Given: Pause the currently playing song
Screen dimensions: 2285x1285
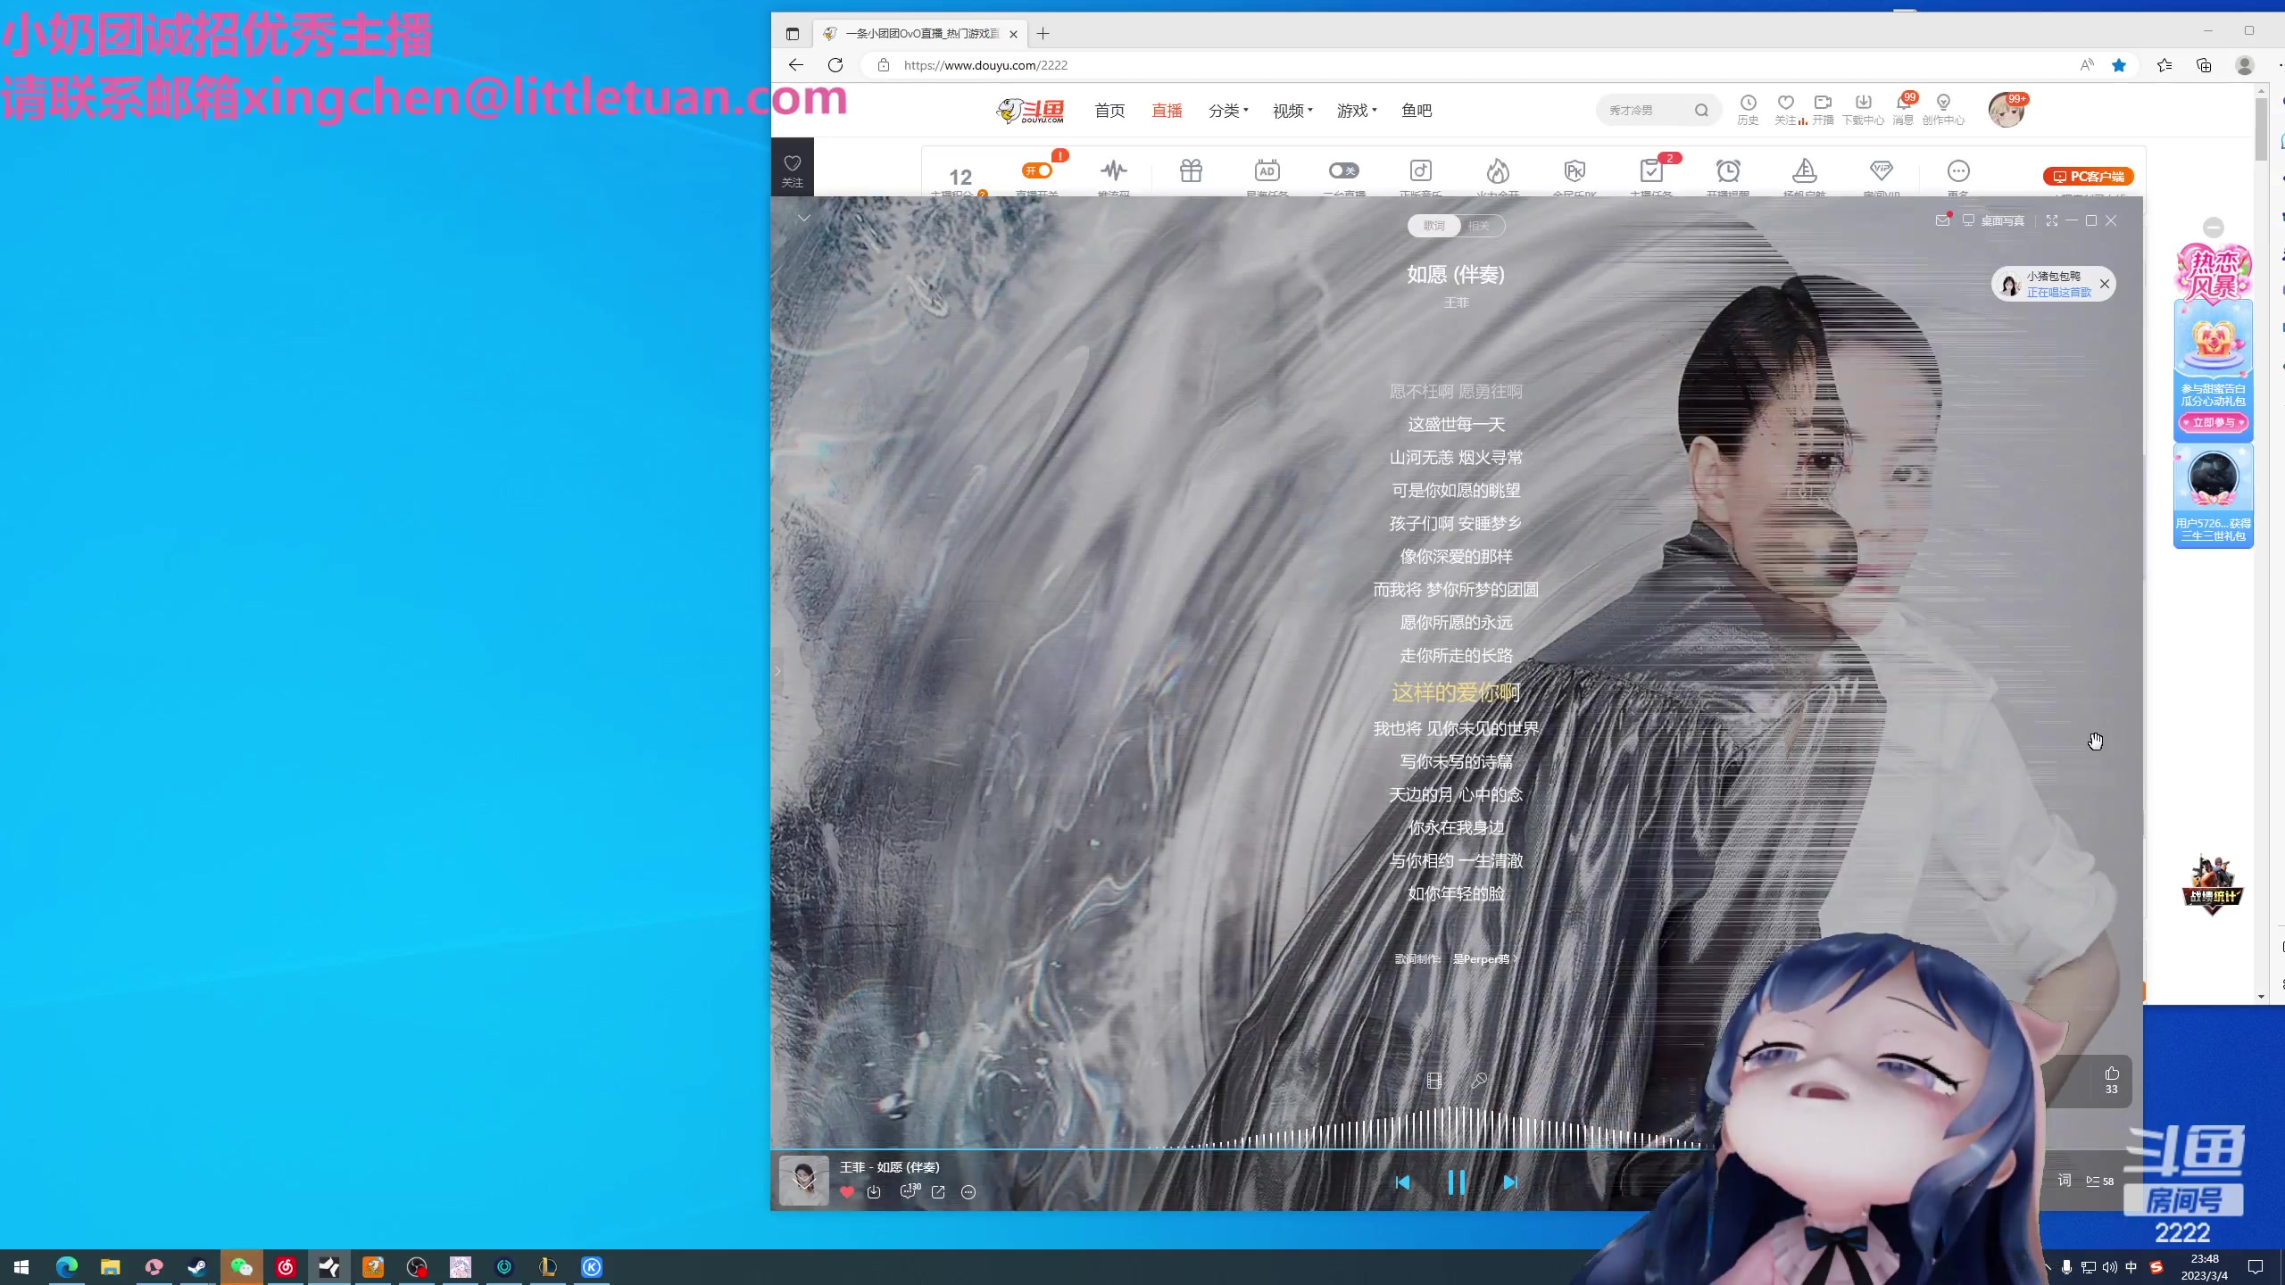Looking at the screenshot, I should [x=1456, y=1182].
